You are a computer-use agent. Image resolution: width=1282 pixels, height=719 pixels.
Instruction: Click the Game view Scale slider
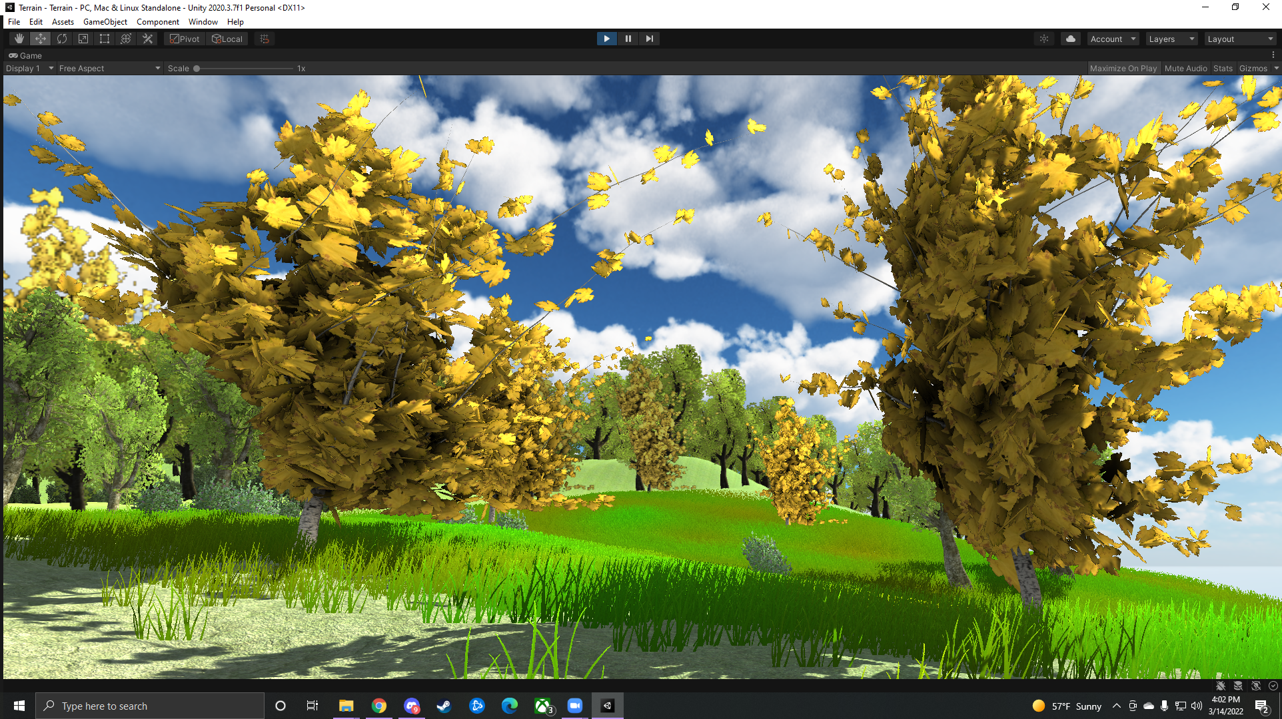pos(244,68)
